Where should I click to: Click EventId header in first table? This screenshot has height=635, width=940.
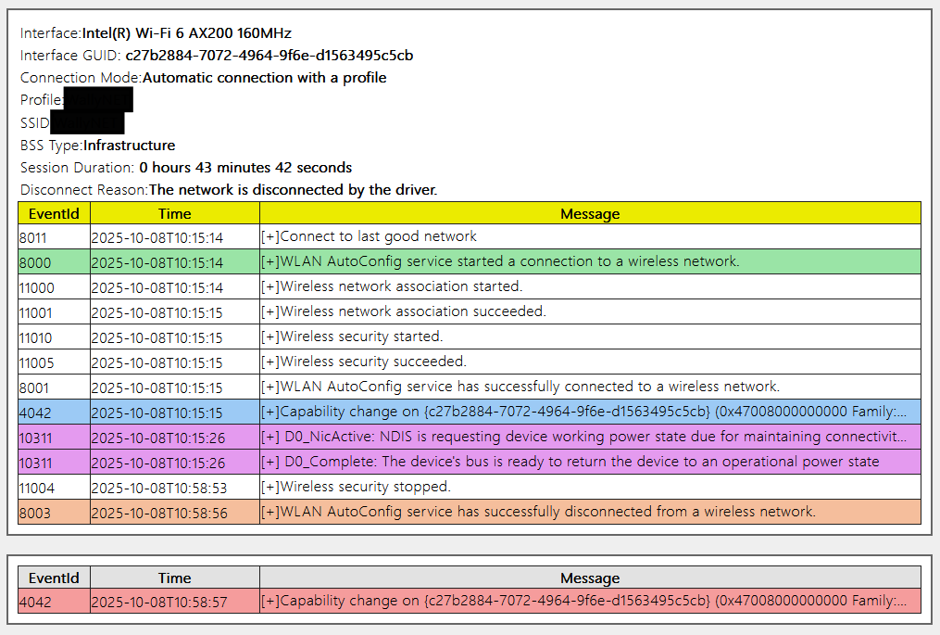click(x=54, y=213)
